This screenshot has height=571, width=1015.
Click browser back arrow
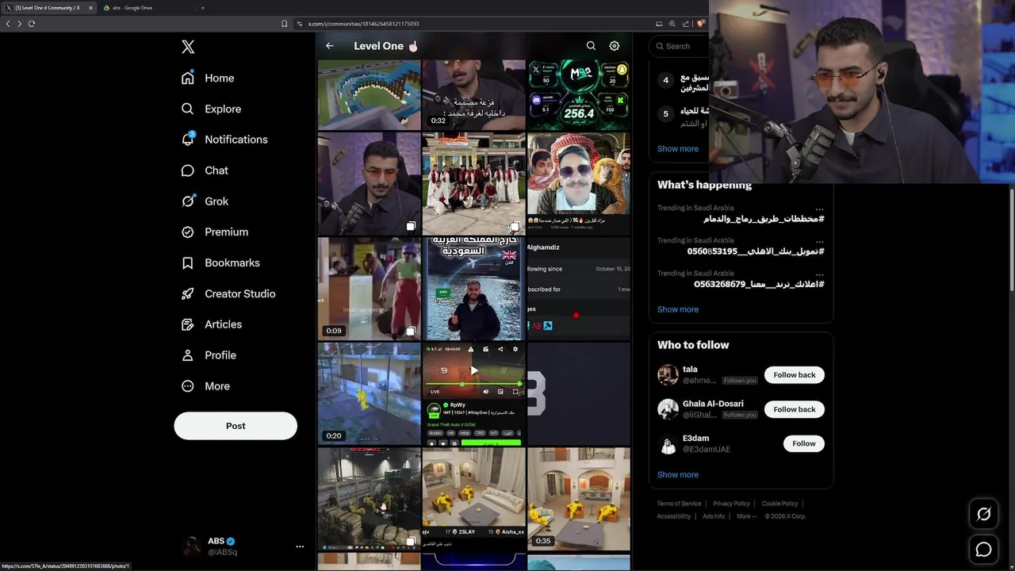8,24
